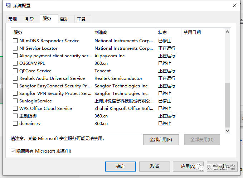Uncheck 隐藏所有 Microsoft 服务 option
The height and width of the screenshot is (178, 243).
pos(13,151)
